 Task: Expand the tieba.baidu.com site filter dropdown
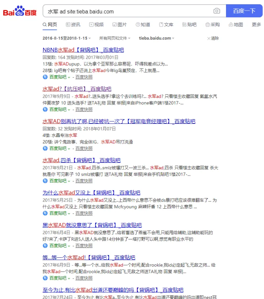[156, 38]
